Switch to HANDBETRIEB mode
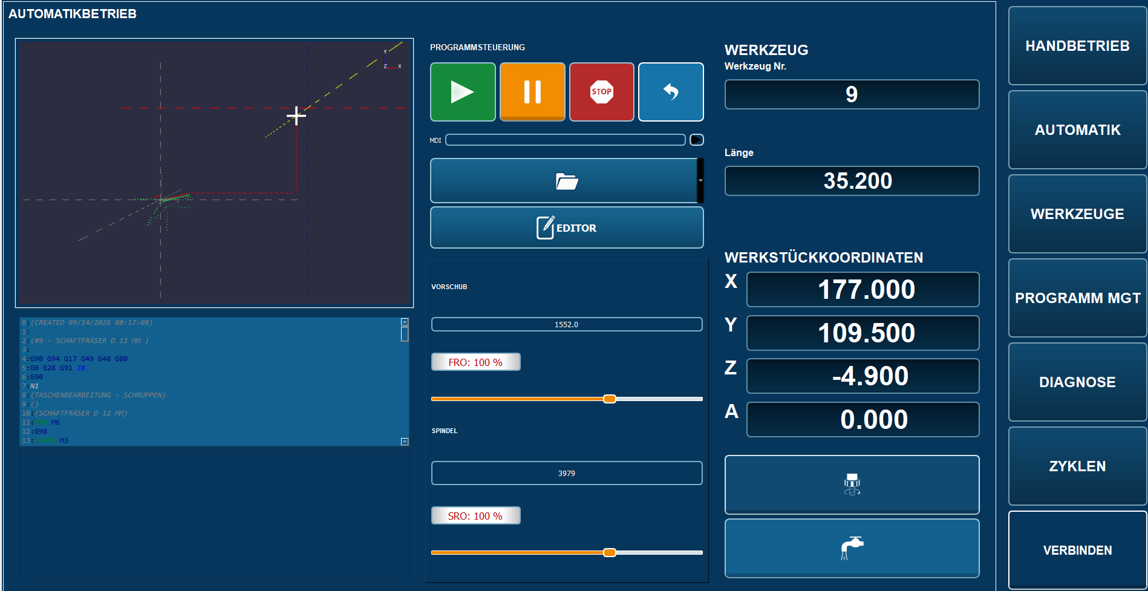The width and height of the screenshot is (1148, 591). click(1077, 46)
